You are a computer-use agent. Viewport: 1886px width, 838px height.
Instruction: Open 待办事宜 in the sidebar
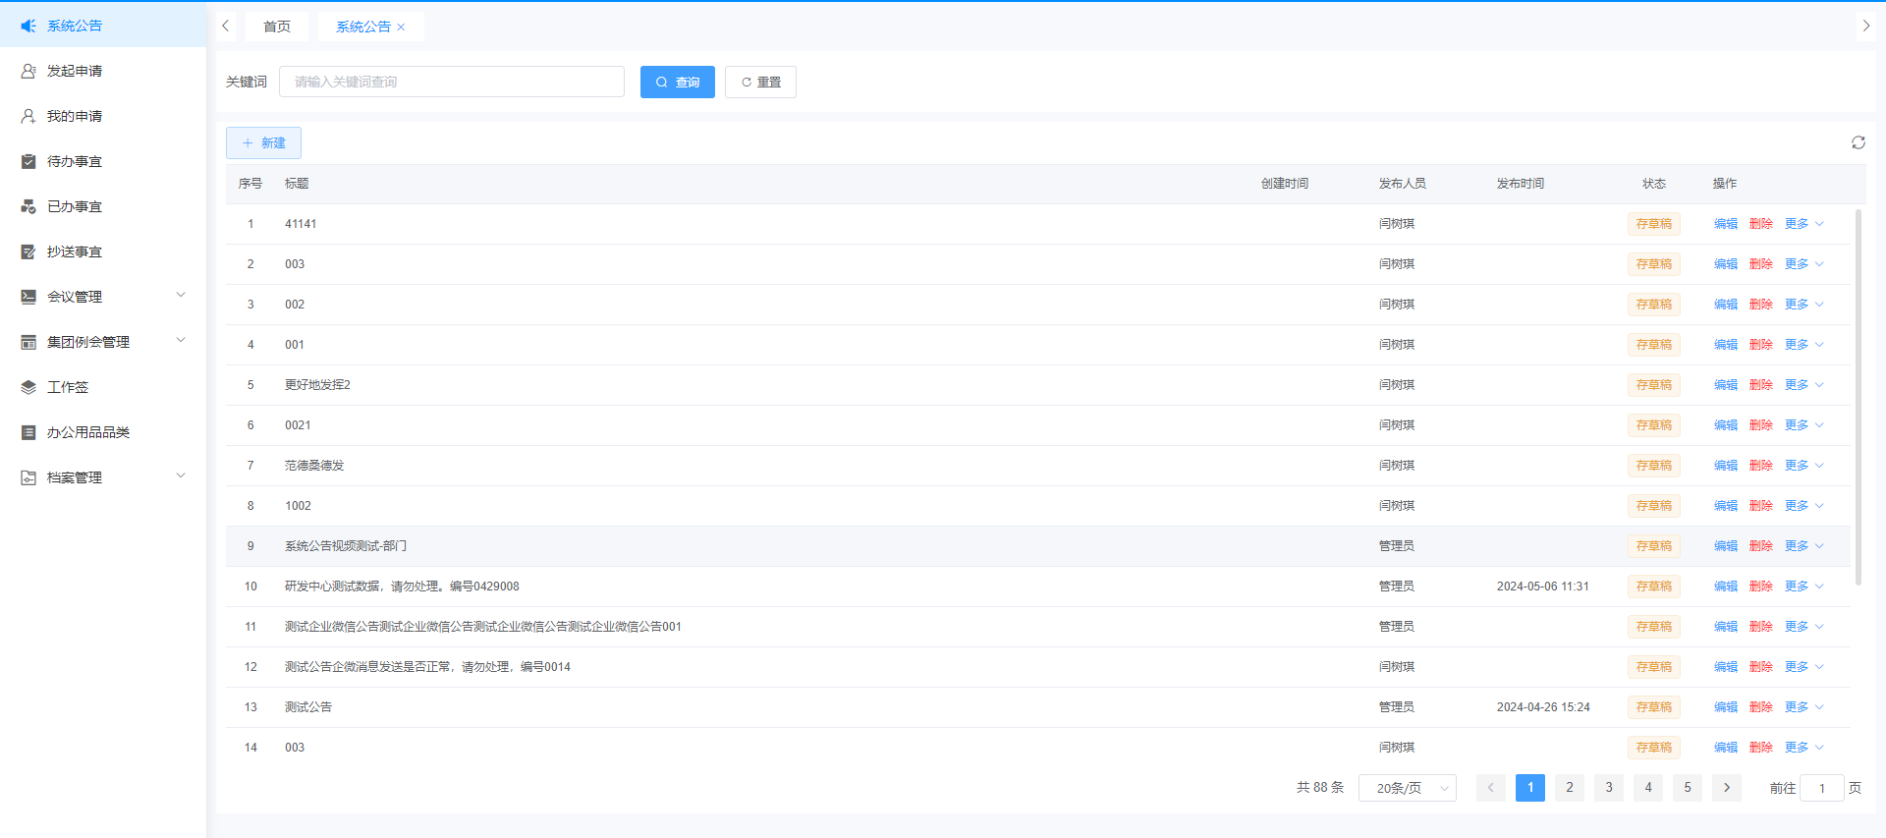coord(75,162)
